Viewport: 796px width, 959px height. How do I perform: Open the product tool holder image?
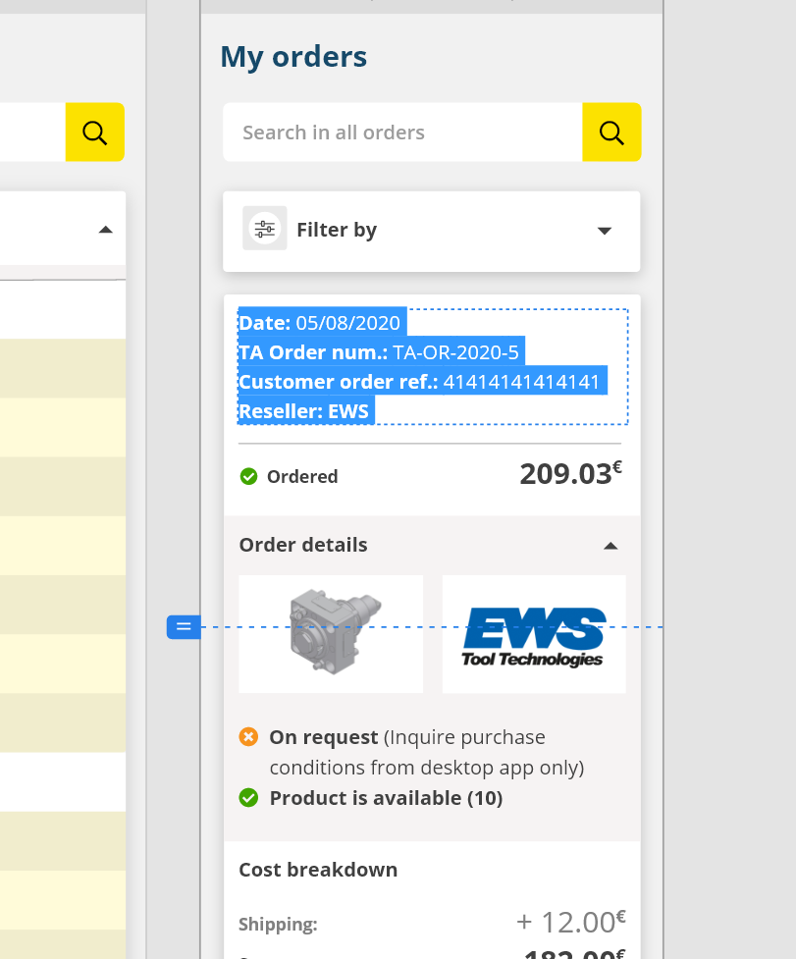pos(331,635)
